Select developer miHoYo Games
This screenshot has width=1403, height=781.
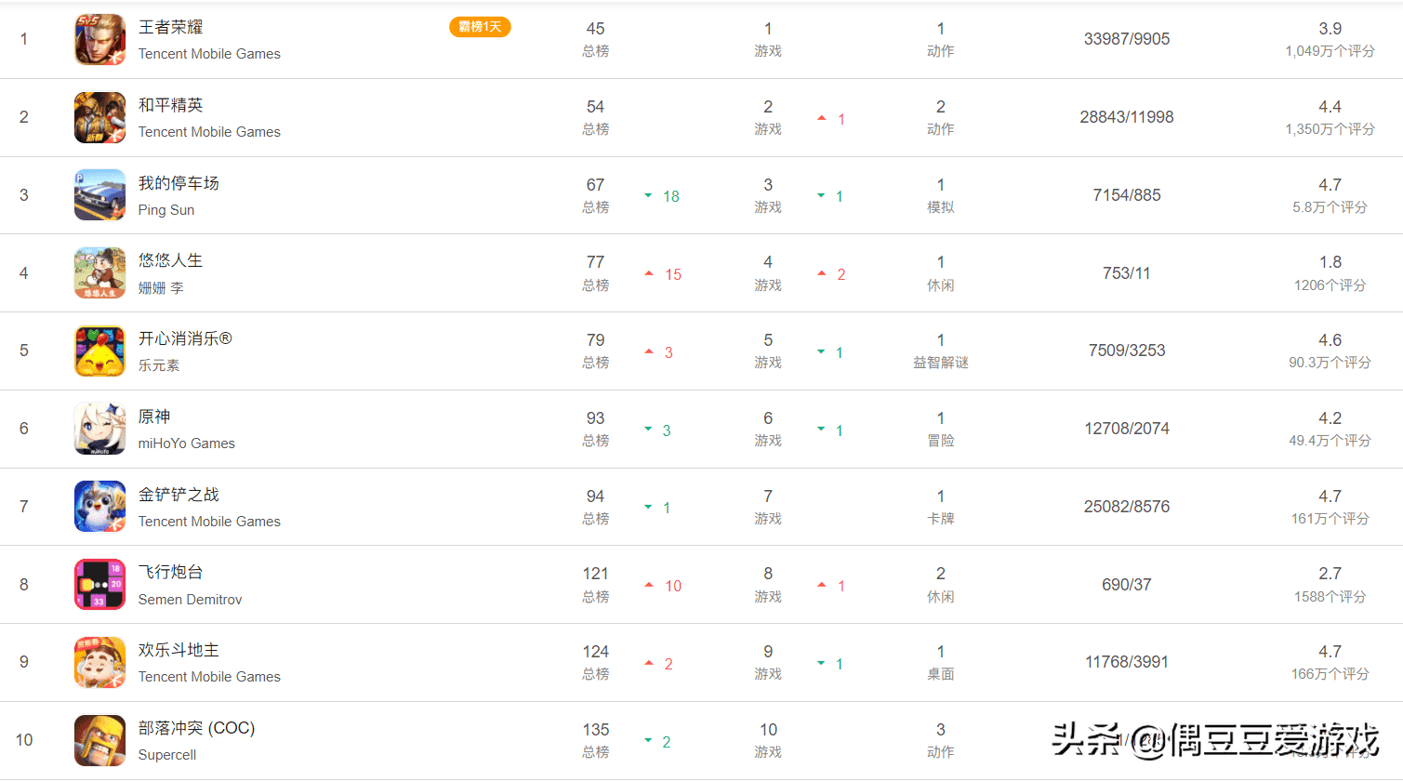click(x=187, y=443)
